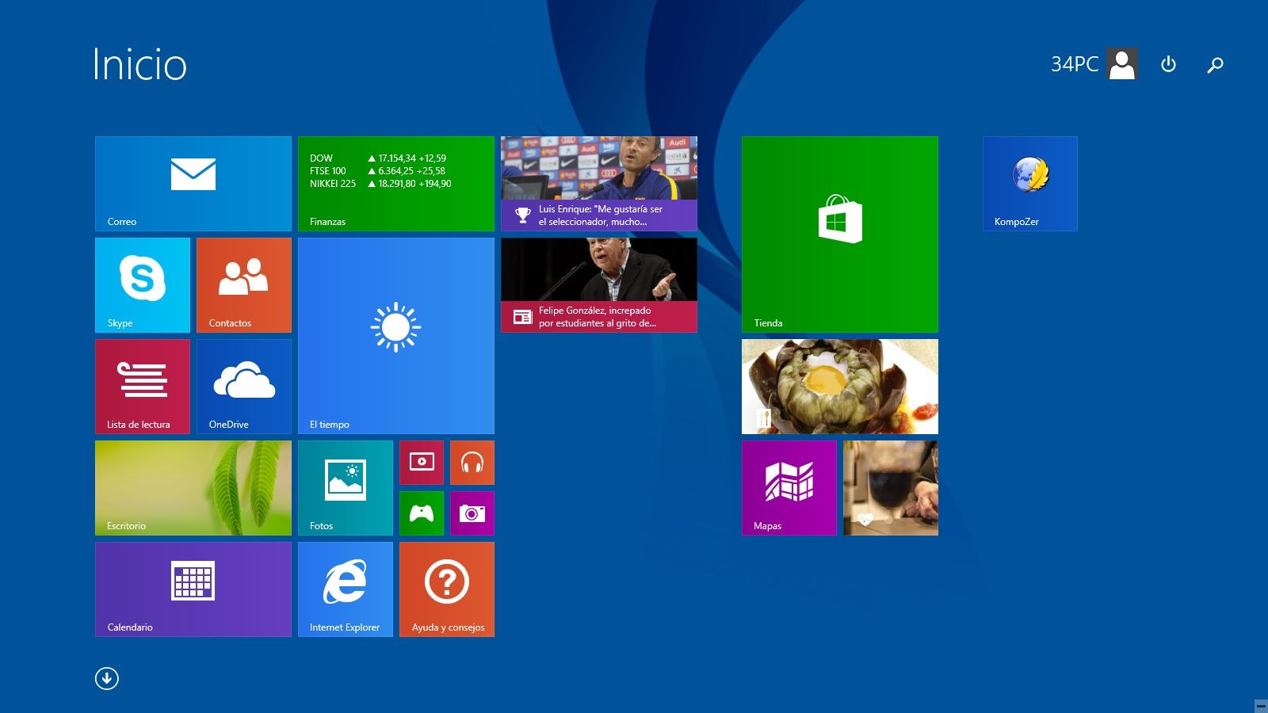Open Lista de lectura tile
Screen dimensions: 1268x713
click(143, 386)
